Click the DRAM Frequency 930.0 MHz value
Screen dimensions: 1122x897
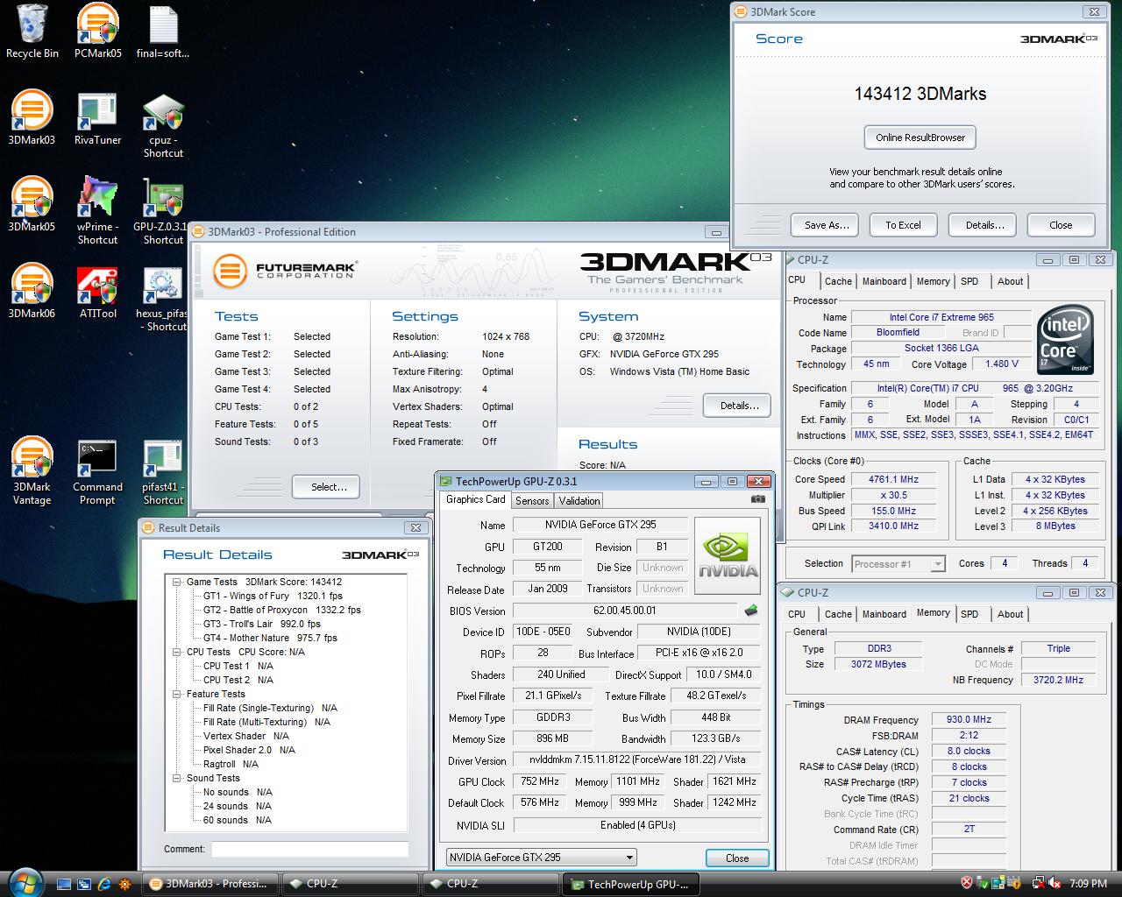(969, 719)
